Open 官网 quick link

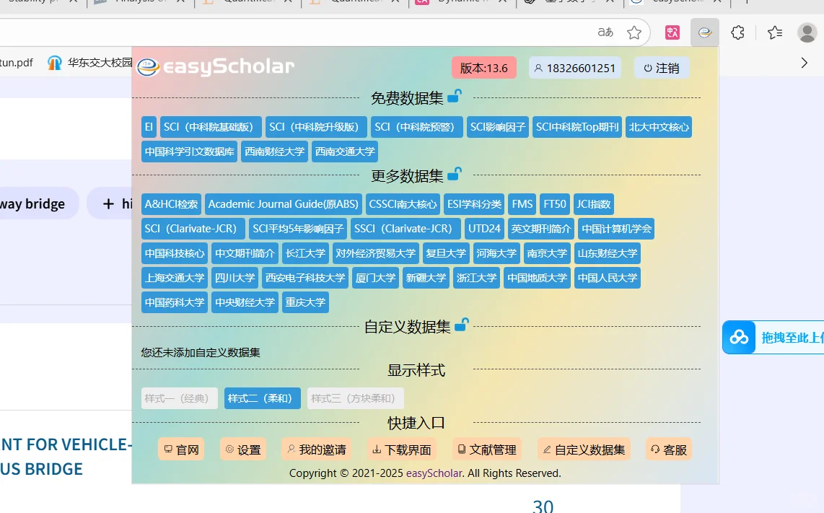pyautogui.click(x=181, y=450)
